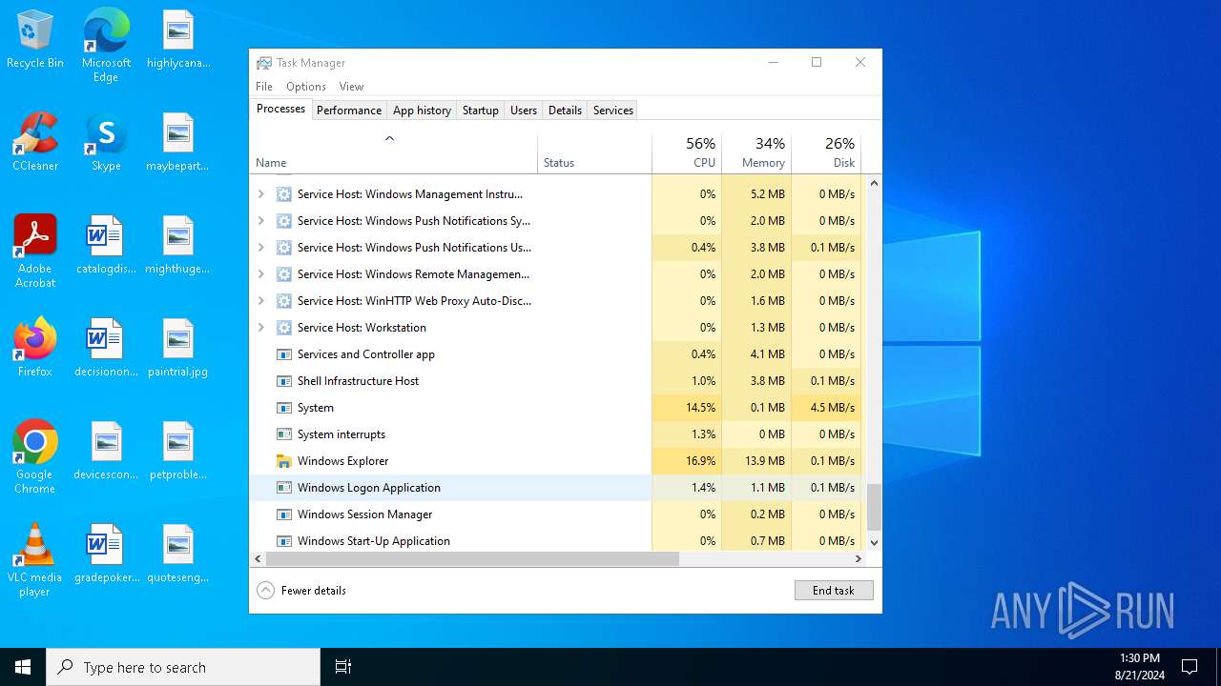Click the gear icon of Service Host: Workstation

click(x=283, y=328)
